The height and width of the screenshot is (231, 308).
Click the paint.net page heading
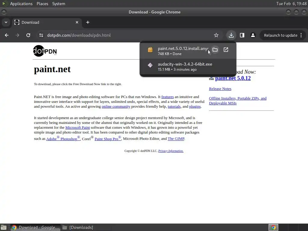pyautogui.click(x=52, y=69)
